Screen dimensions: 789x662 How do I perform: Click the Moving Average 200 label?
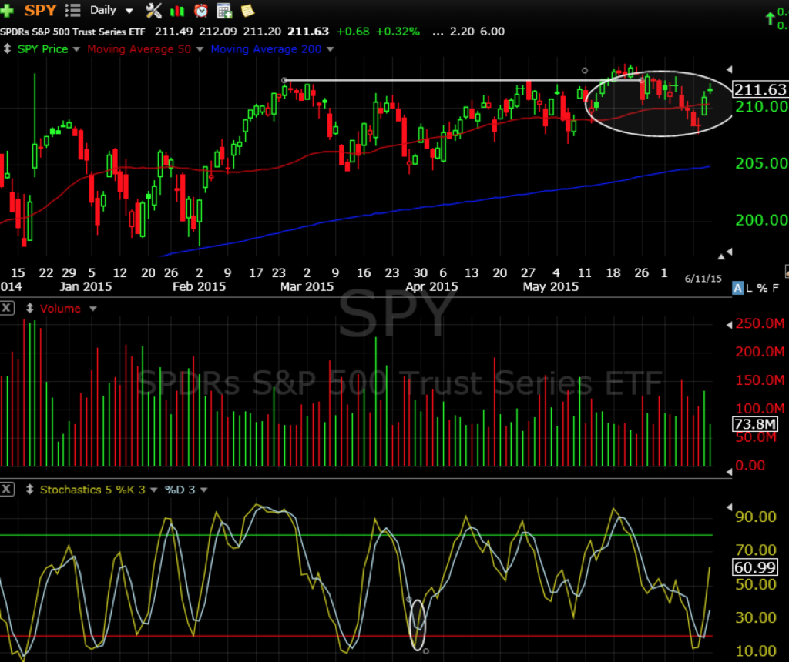(266, 48)
